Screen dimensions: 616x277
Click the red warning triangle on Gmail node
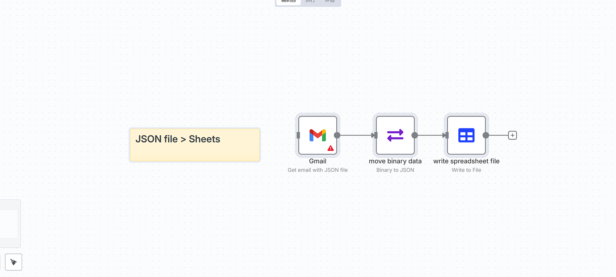pyautogui.click(x=330, y=148)
